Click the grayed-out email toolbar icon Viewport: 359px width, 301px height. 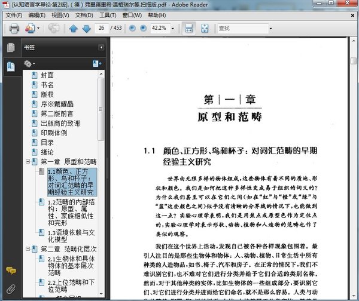click(53, 28)
